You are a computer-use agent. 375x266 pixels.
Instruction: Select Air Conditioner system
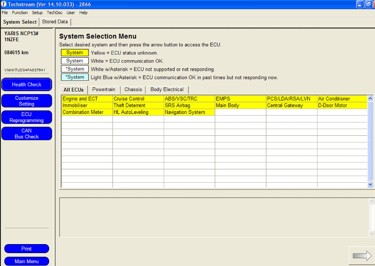pyautogui.click(x=343, y=99)
